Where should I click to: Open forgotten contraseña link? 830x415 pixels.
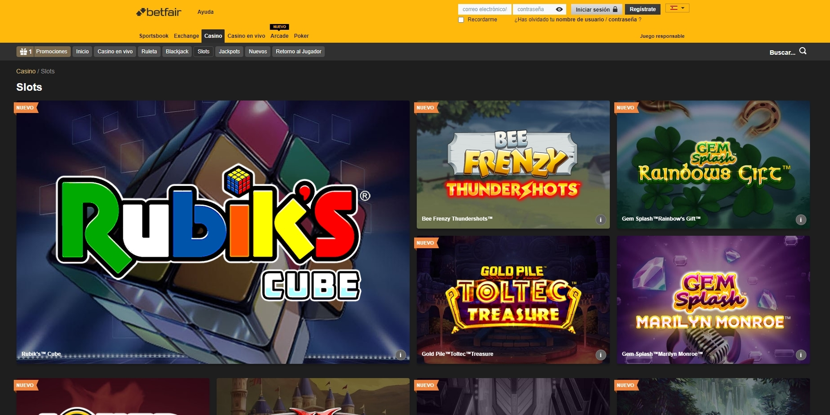point(623,20)
